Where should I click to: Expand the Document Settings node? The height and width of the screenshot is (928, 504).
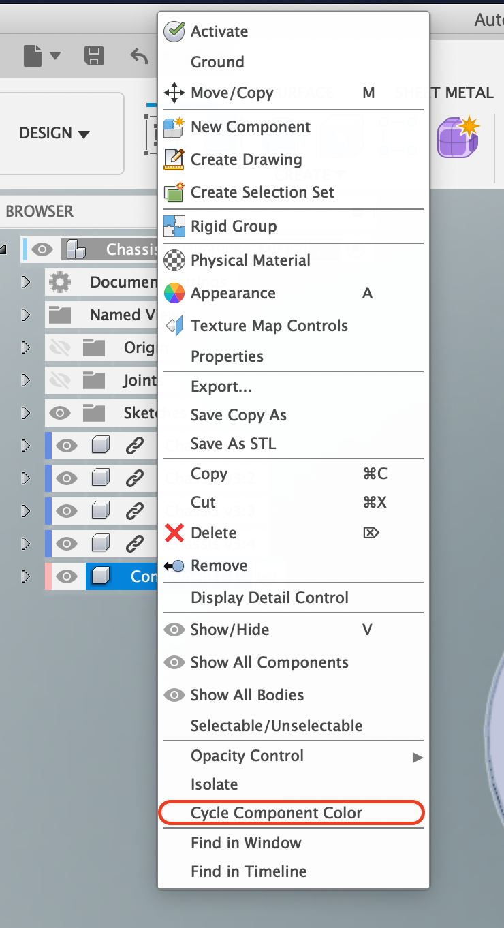[x=26, y=282]
